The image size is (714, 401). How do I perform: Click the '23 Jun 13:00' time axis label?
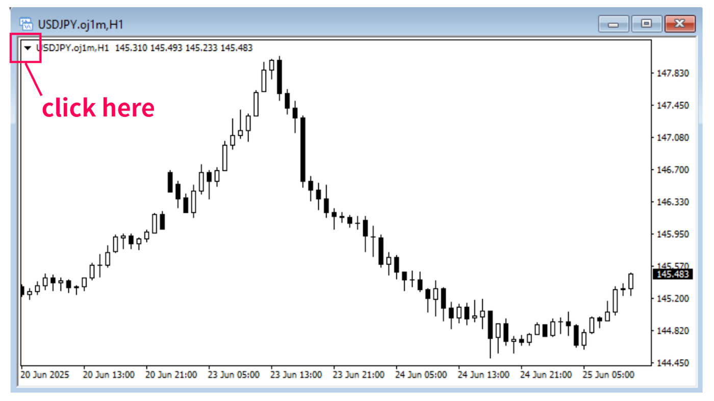[296, 374]
